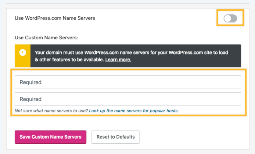Click the round knob of the toggle switch
255x154 pixels.
pyautogui.click(x=227, y=18)
